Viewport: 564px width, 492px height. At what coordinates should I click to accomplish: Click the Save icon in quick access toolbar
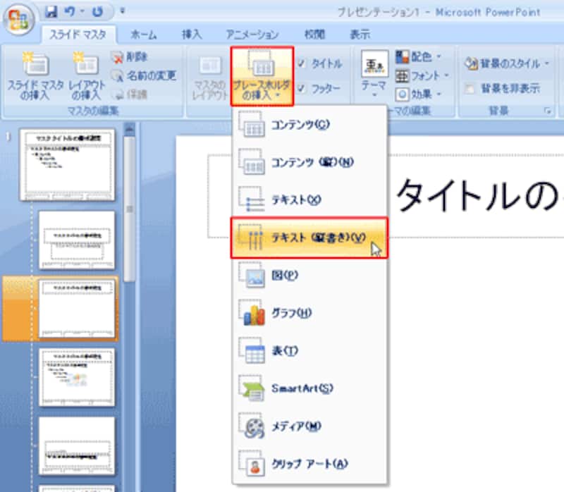tap(50, 11)
